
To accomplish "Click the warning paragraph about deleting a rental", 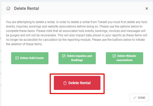I will [77, 33].
